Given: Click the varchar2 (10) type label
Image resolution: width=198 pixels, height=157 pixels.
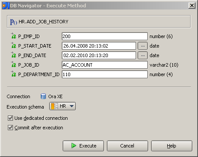Looking at the screenshot, I should tap(164, 65).
